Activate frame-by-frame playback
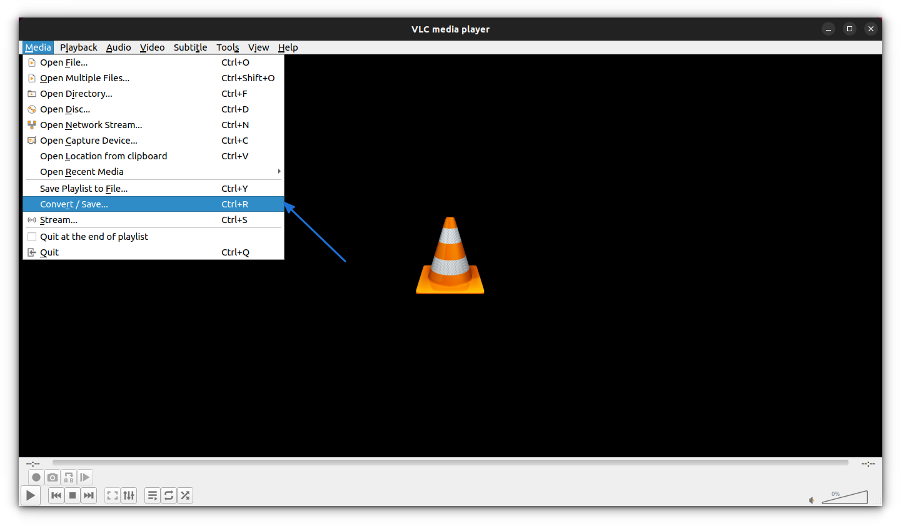 point(84,477)
